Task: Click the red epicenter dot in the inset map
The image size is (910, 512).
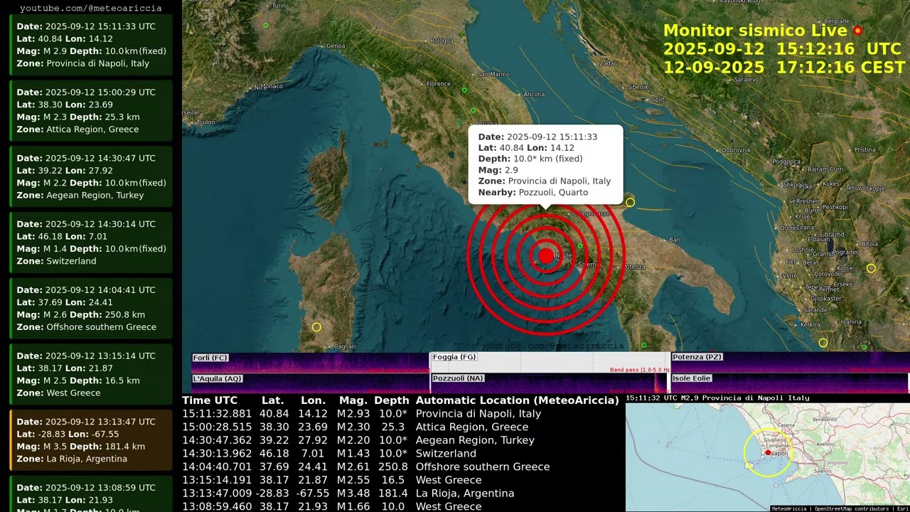Action: (x=768, y=452)
